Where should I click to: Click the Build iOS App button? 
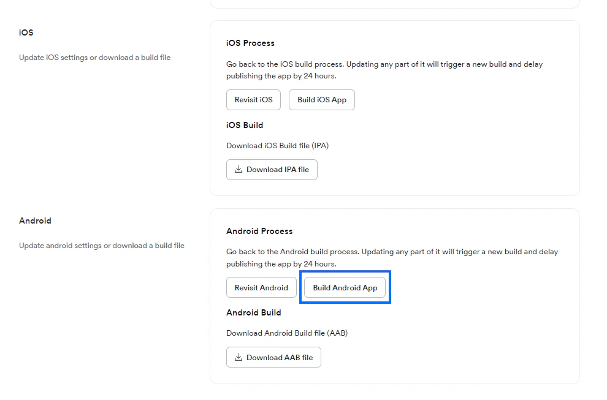coord(321,99)
